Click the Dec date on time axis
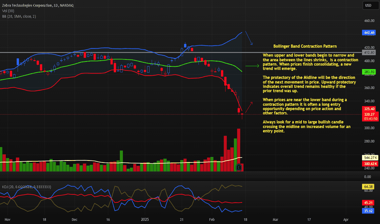Screen dimensions: 380x224 click(74, 220)
